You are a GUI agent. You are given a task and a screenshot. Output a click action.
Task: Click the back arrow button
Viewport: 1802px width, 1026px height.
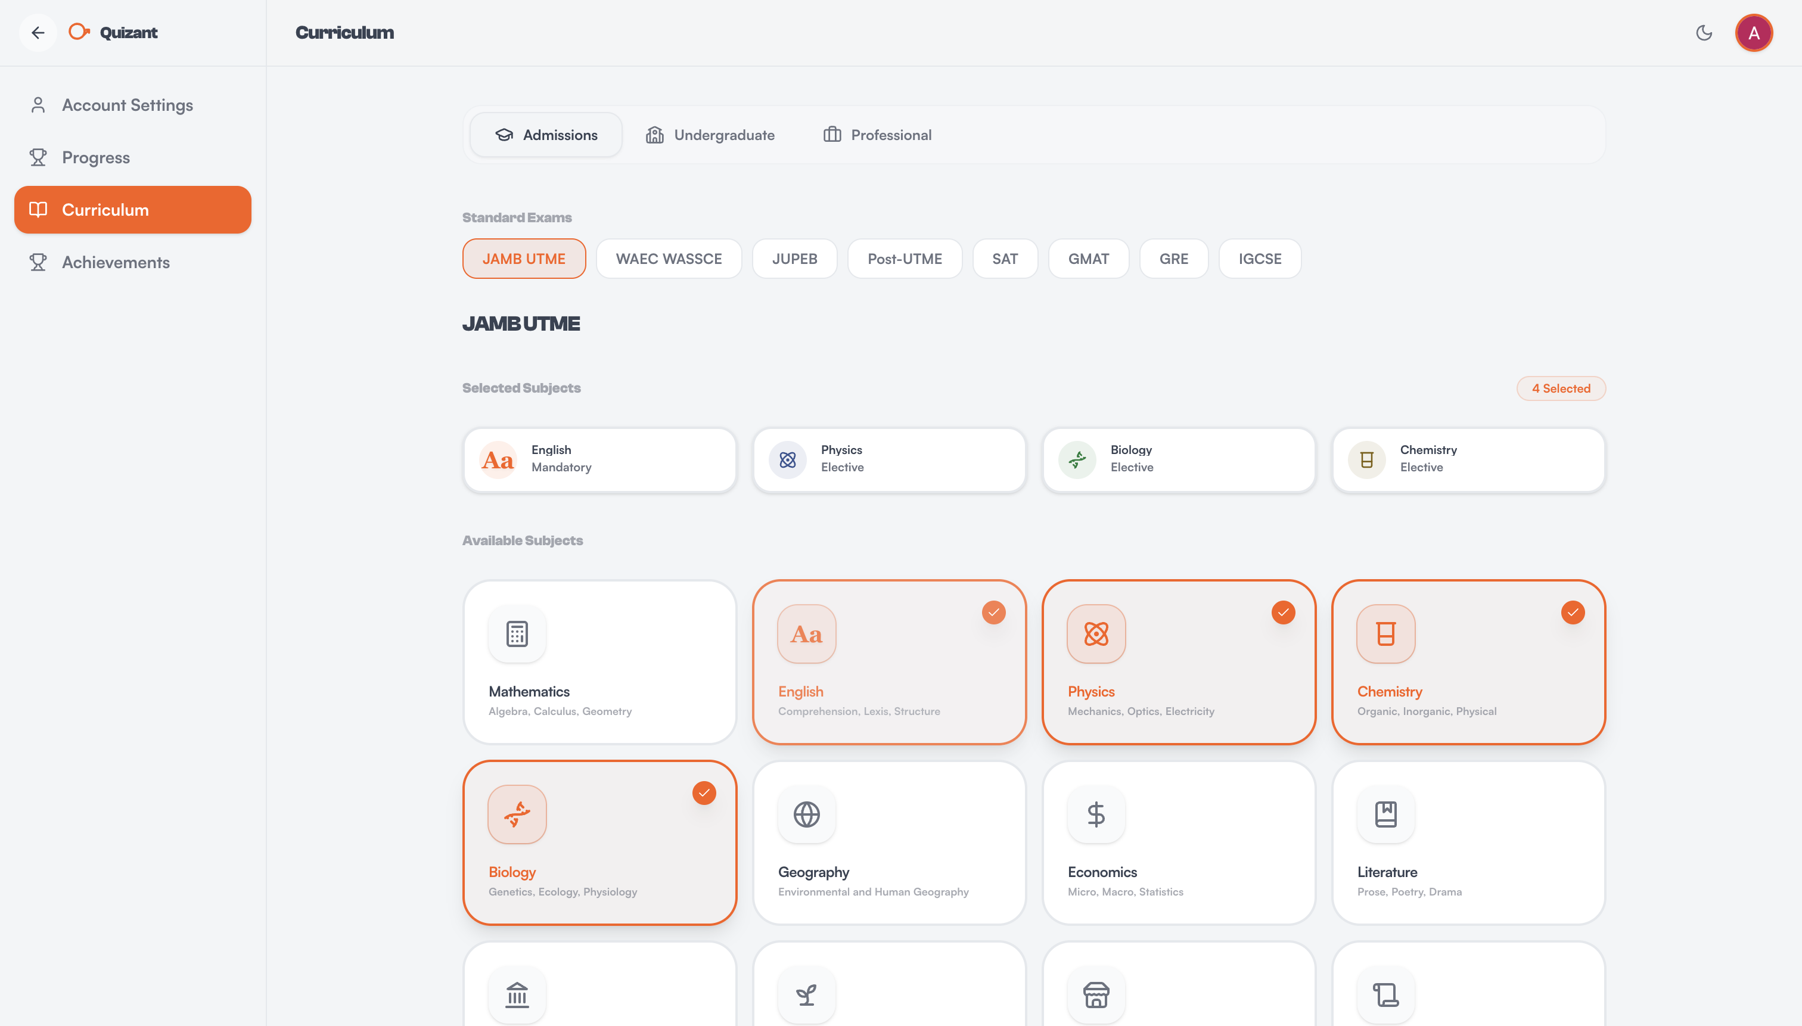coord(38,32)
